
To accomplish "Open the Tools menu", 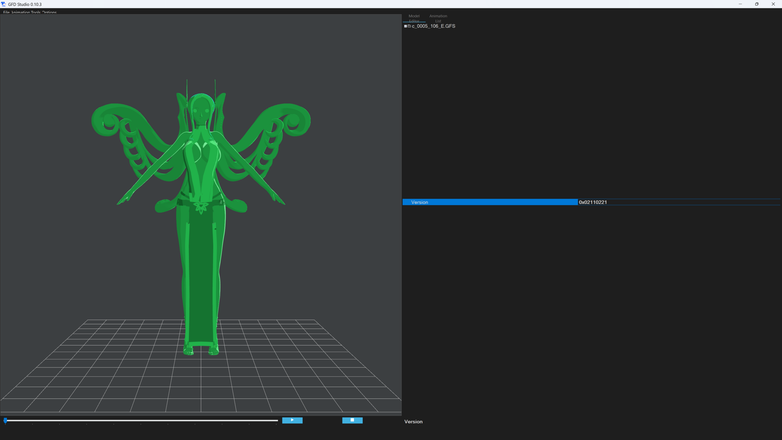I will click(36, 12).
